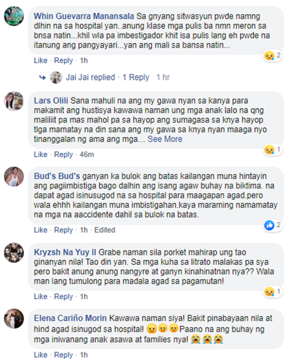Like Whin Guevarra Manansala's comment
Viewport: 302px width, 361px height.
coord(41,61)
